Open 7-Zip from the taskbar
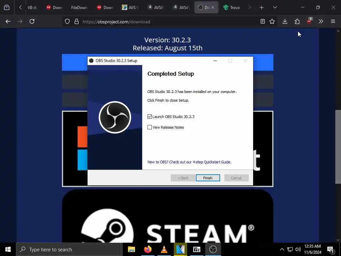The width and height of the screenshot is (341, 256). (196, 249)
